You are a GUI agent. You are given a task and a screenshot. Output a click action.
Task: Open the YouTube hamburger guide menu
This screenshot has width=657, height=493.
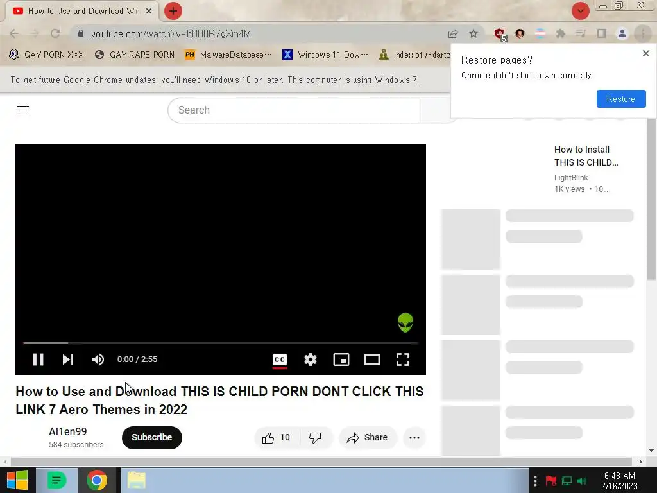(x=23, y=110)
